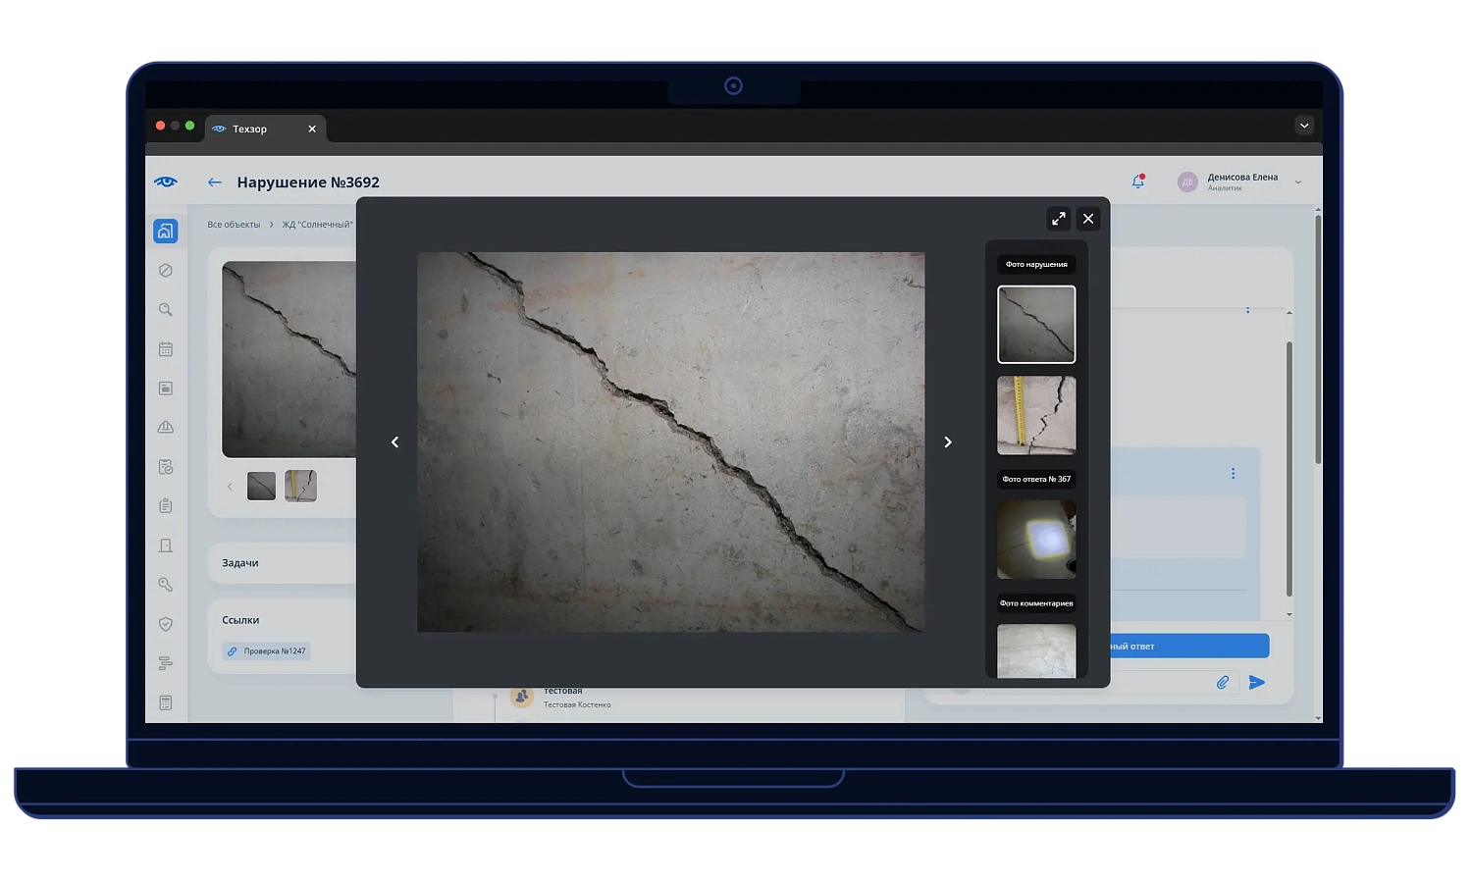The height and width of the screenshot is (883, 1472).
Task: Open the three-dot menu in the blue reply card
Action: click(x=1234, y=474)
